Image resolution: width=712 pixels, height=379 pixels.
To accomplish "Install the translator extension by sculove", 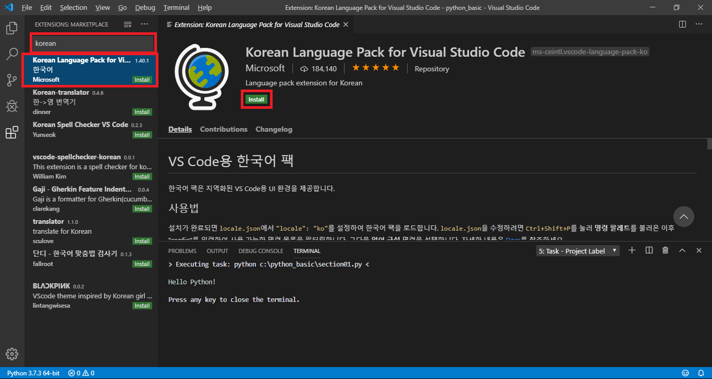I will coord(142,241).
